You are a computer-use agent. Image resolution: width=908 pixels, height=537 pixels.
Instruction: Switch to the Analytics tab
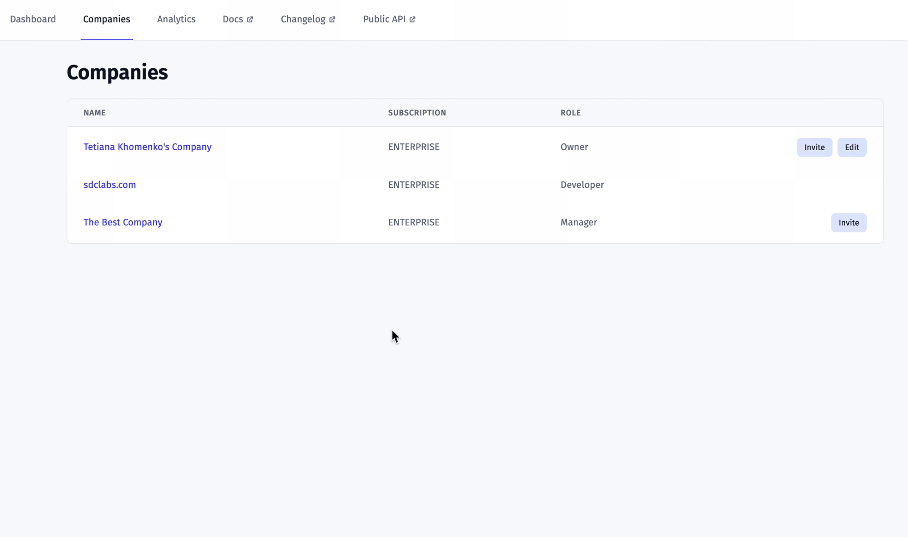(x=176, y=19)
